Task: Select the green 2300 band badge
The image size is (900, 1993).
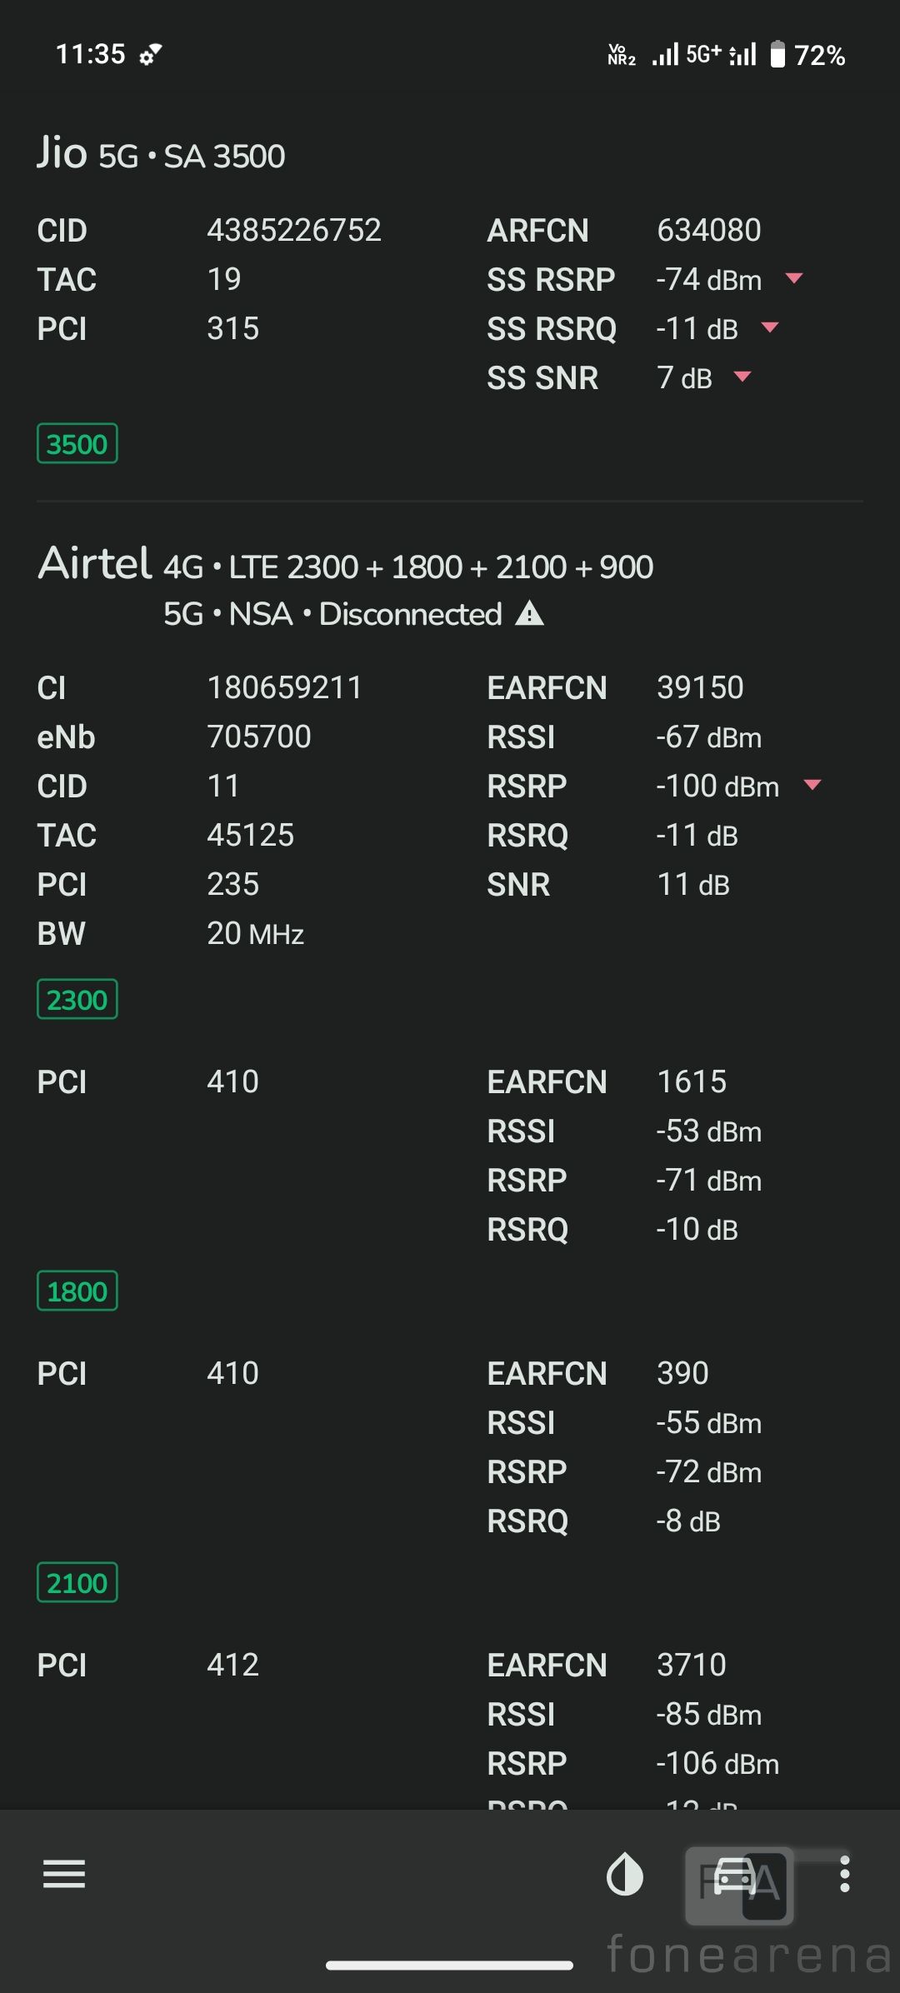Action: (x=77, y=999)
